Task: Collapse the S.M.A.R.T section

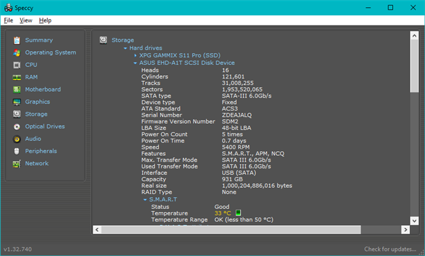Action: click(x=145, y=200)
